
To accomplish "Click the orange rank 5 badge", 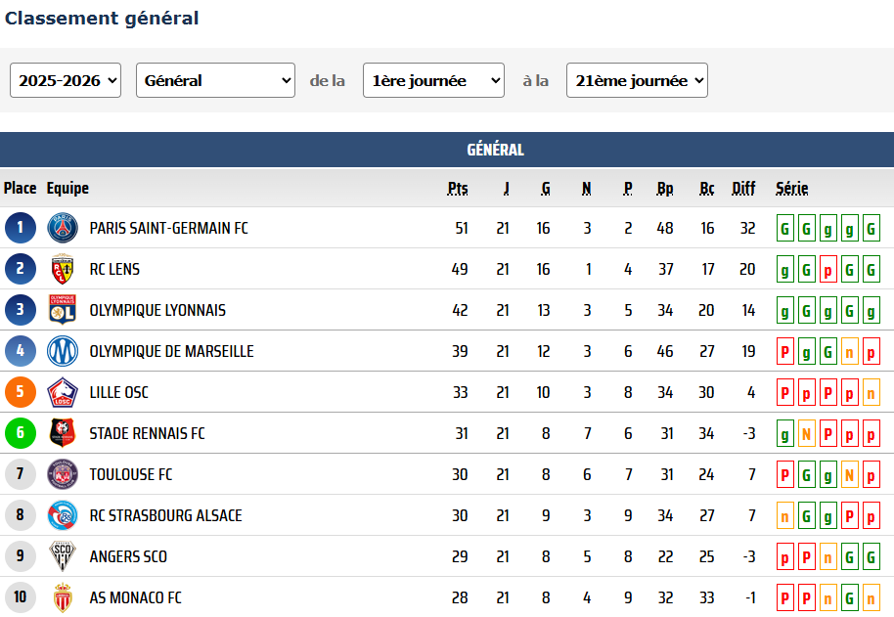I will pos(20,392).
